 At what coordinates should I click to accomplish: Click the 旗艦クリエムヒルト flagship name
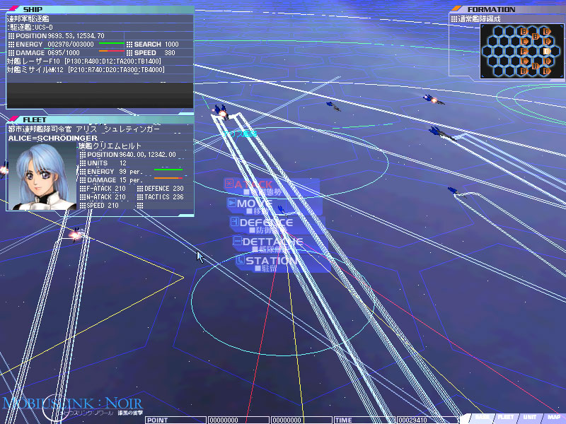pos(110,146)
